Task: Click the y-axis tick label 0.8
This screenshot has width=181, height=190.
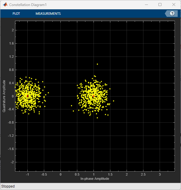Action: pyautogui.click(x=11, y=70)
